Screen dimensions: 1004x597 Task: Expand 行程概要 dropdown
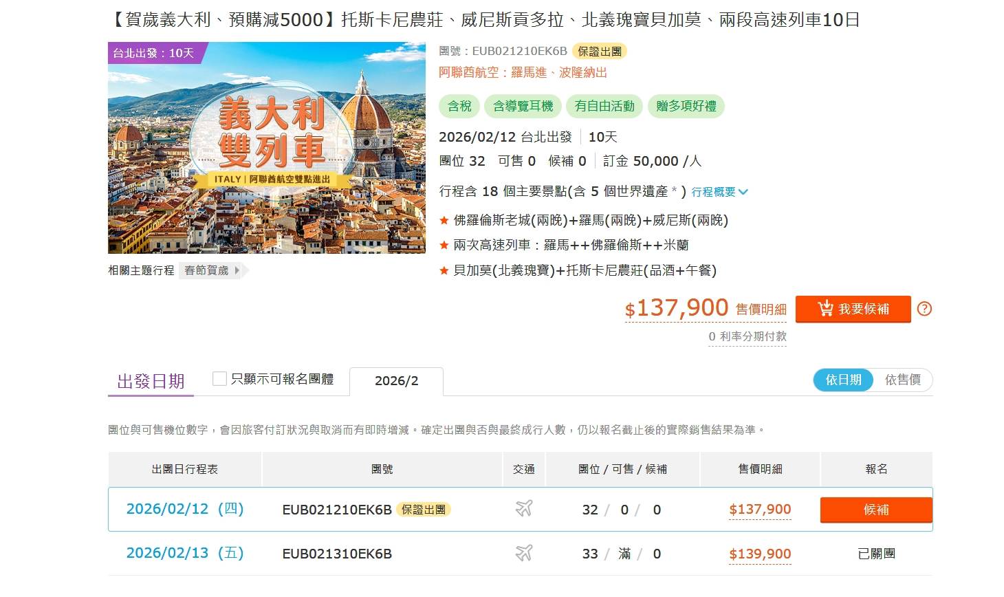click(719, 192)
